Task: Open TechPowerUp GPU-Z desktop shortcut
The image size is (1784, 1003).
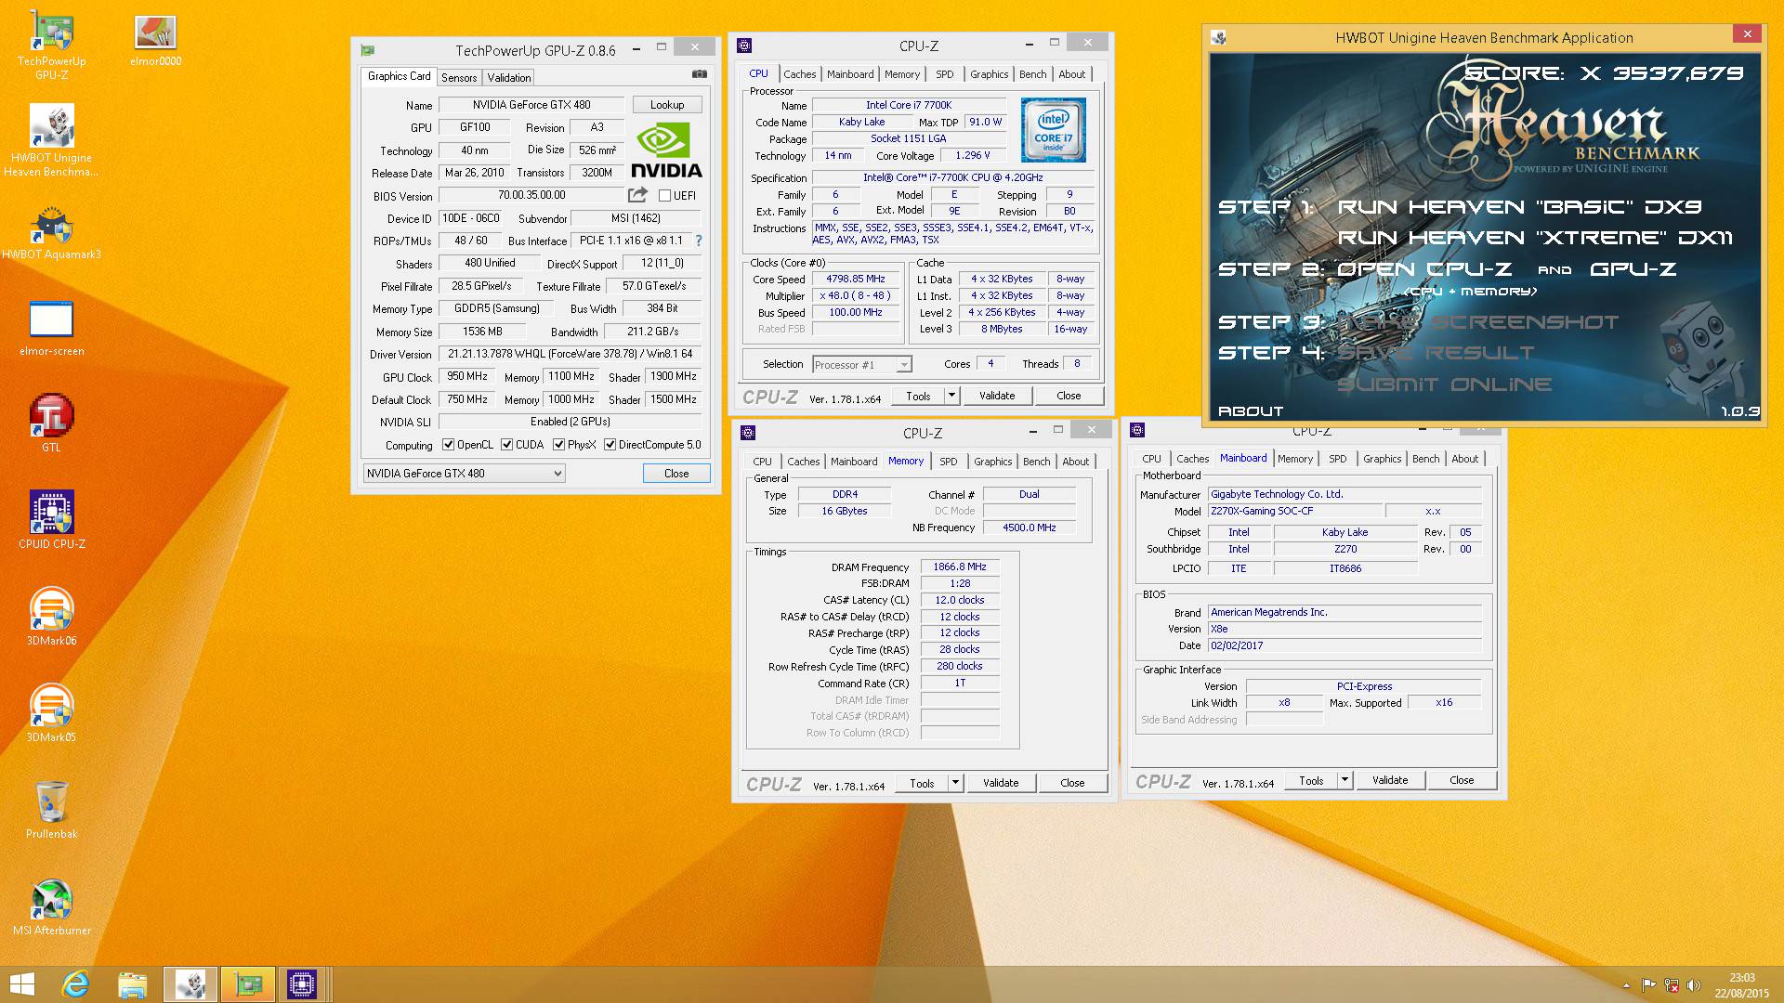Action: 52,46
